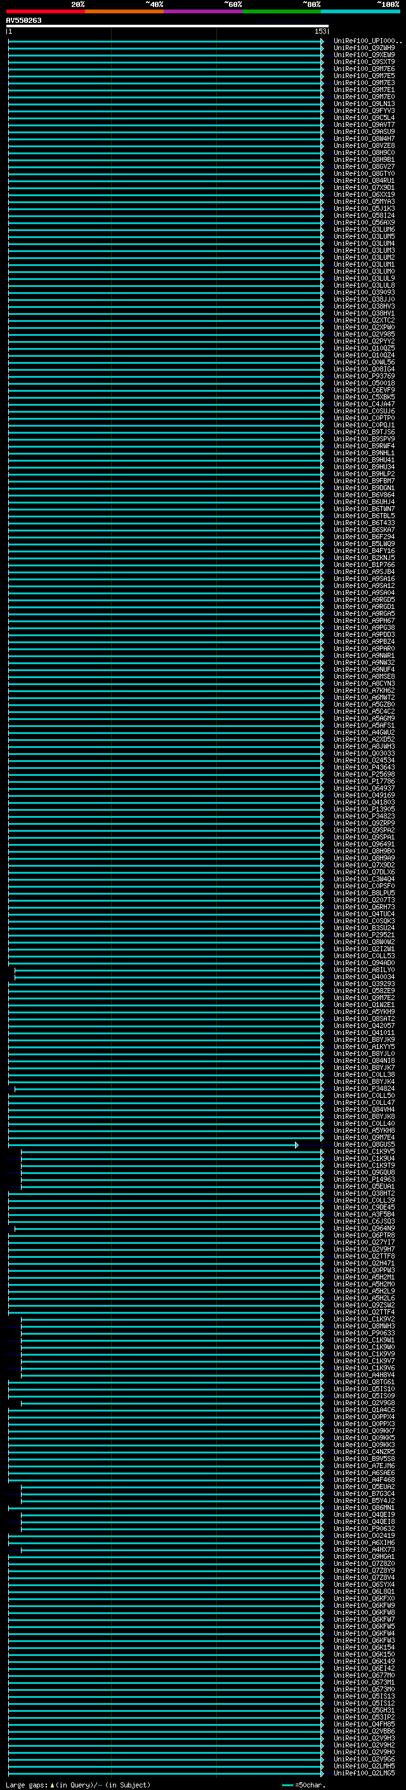Image resolution: width=406 pixels, height=1790 pixels.
Task: Click the hit label UniRef100_Q8VZE8
Action: (x=364, y=146)
